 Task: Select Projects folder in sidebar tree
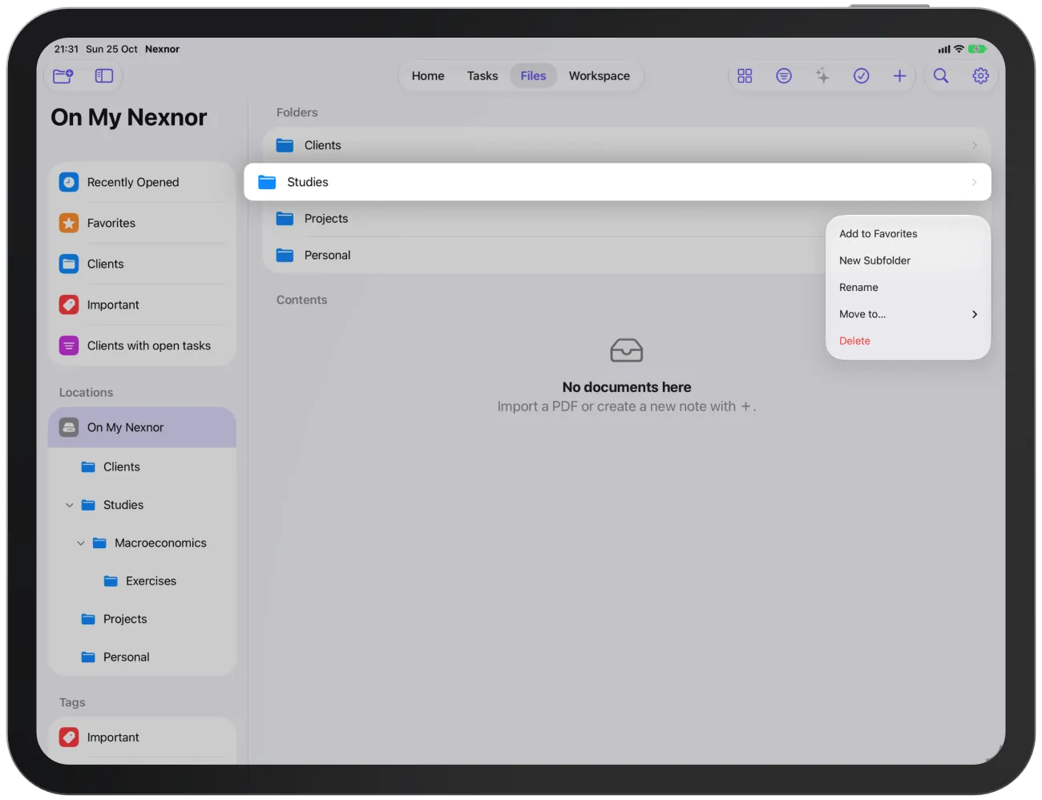coord(142,619)
